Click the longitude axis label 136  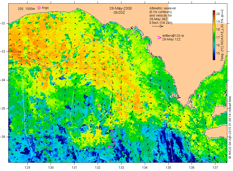click(192, 168)
